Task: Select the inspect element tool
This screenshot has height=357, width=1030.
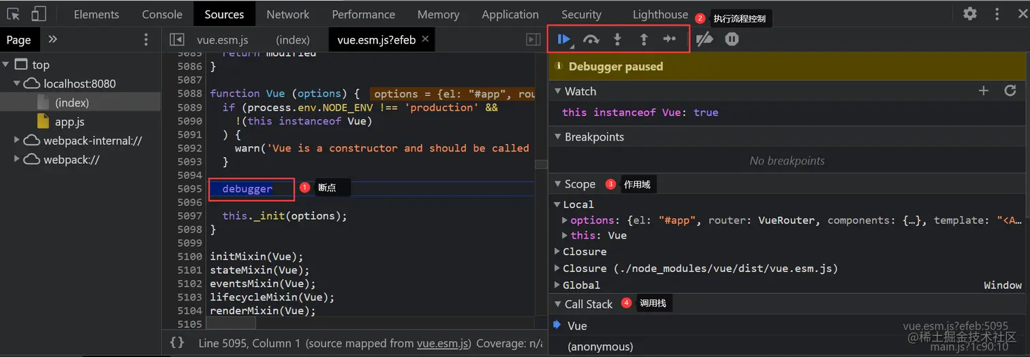Action: pos(13,14)
